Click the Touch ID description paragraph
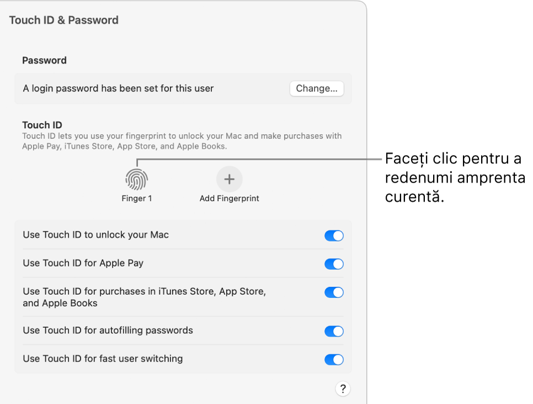The width and height of the screenshot is (533, 404). click(x=182, y=141)
